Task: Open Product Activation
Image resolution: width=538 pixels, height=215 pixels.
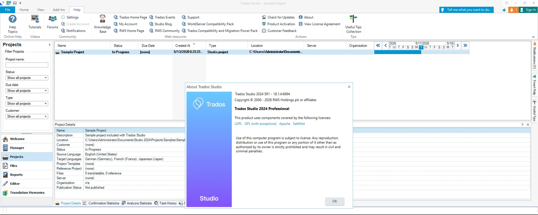Action: [278, 24]
